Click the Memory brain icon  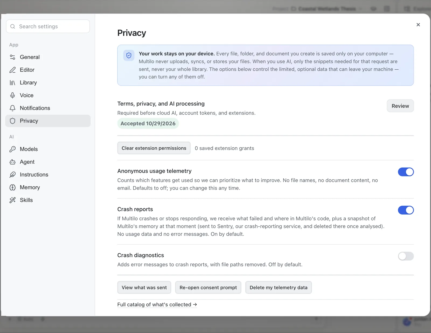pos(12,187)
